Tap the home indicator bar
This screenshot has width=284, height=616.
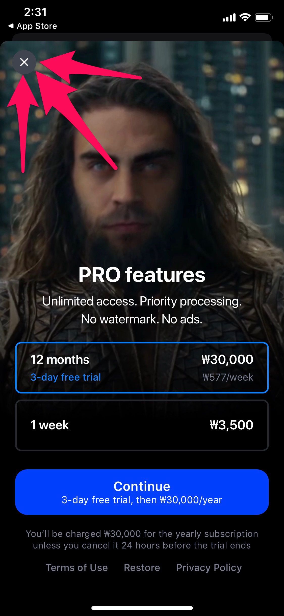(142, 608)
